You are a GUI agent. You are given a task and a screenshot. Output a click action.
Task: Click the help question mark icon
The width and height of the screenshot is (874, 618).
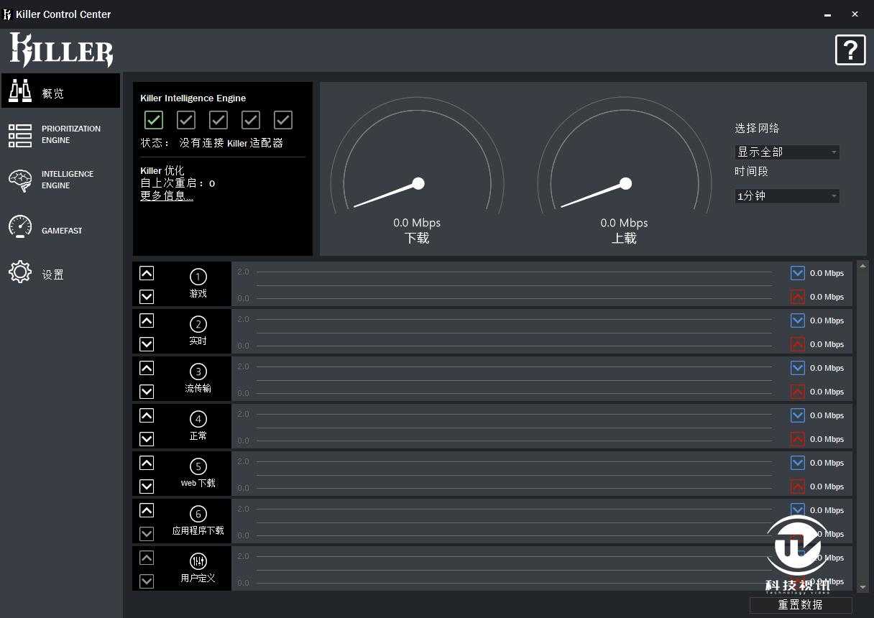pos(850,50)
